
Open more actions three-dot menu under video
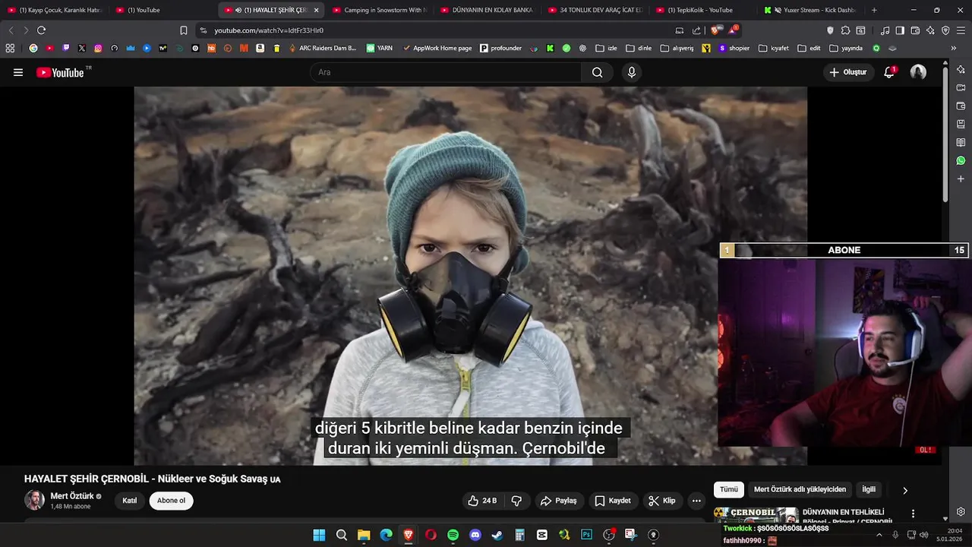[x=696, y=501]
